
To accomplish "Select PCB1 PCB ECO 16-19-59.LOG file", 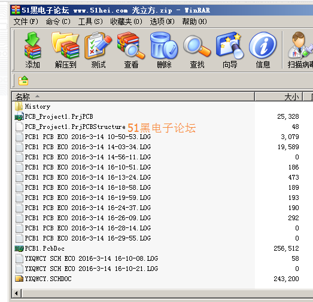I will 88,198.
